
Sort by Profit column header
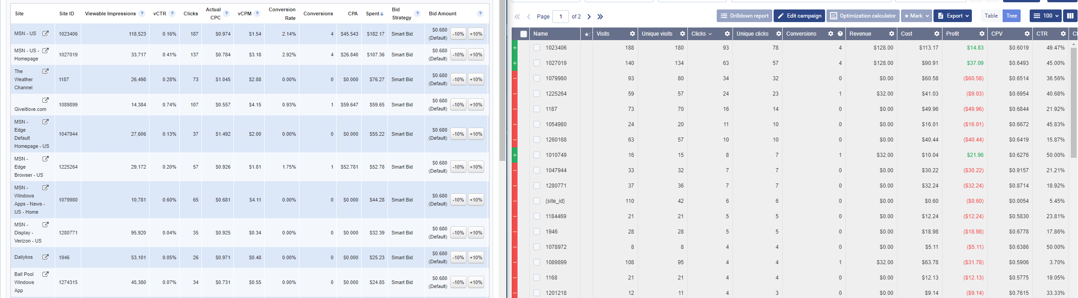(952, 34)
